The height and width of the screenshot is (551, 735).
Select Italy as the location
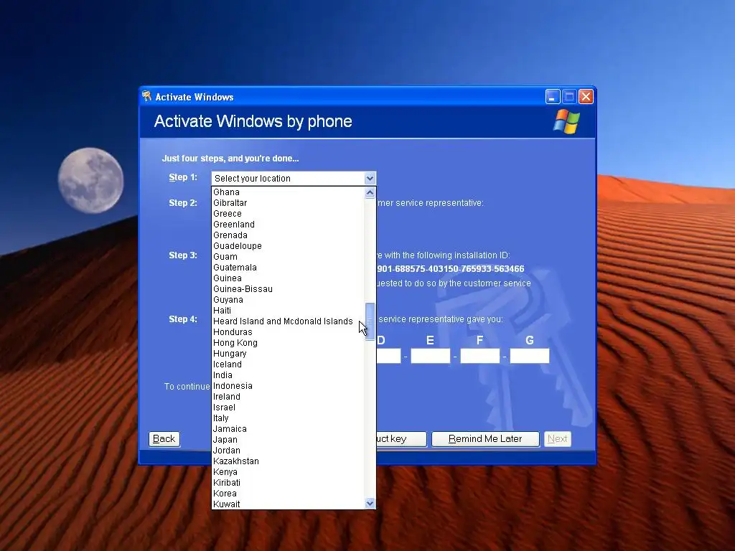288,418
